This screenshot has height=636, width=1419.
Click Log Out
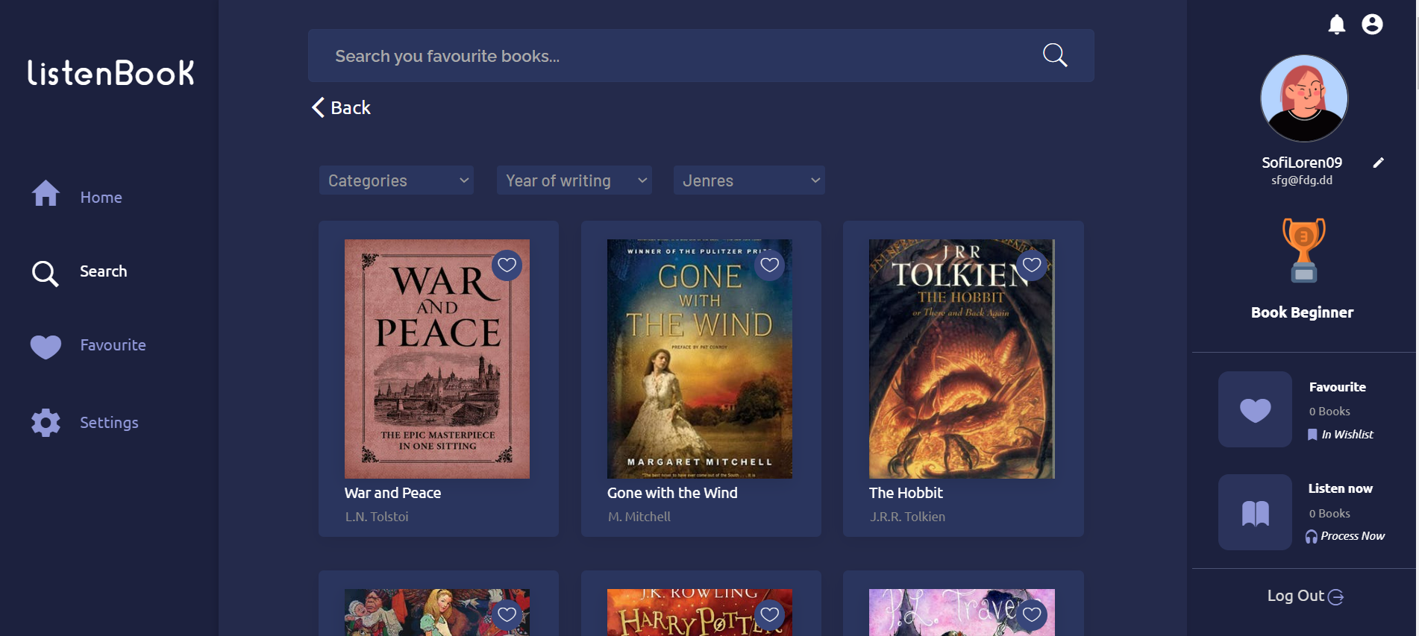1295,596
